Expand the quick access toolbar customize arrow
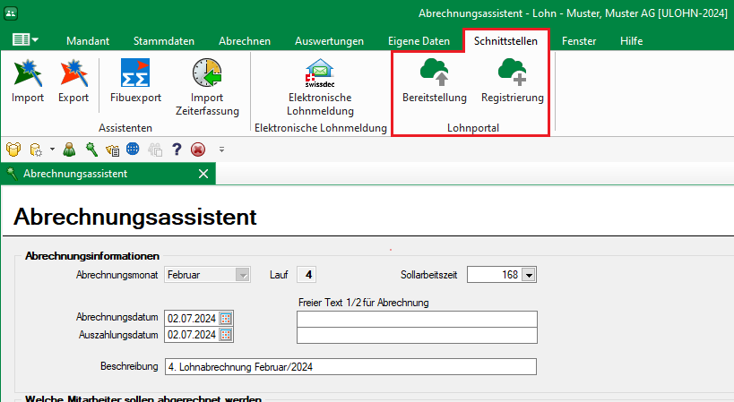 (221, 150)
